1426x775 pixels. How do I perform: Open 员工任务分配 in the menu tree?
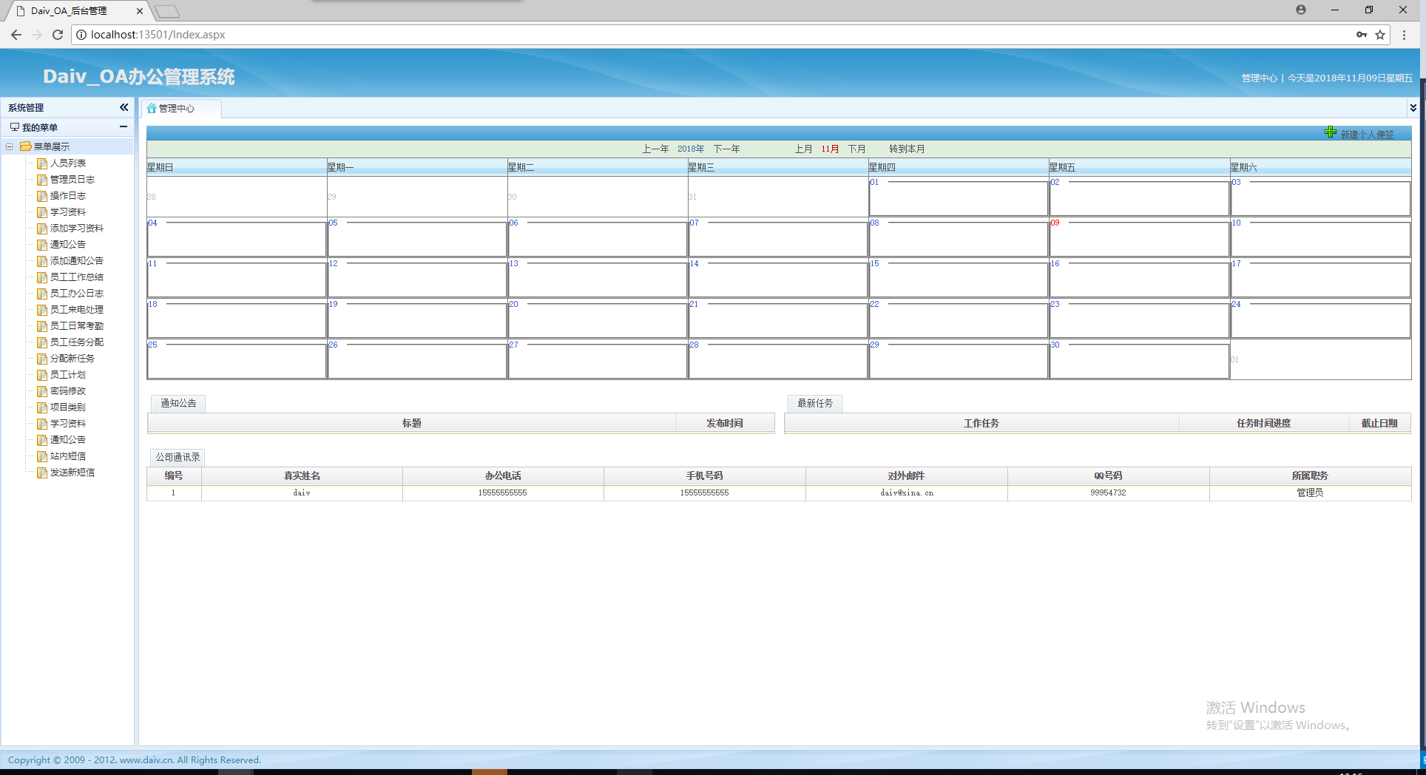[76, 342]
